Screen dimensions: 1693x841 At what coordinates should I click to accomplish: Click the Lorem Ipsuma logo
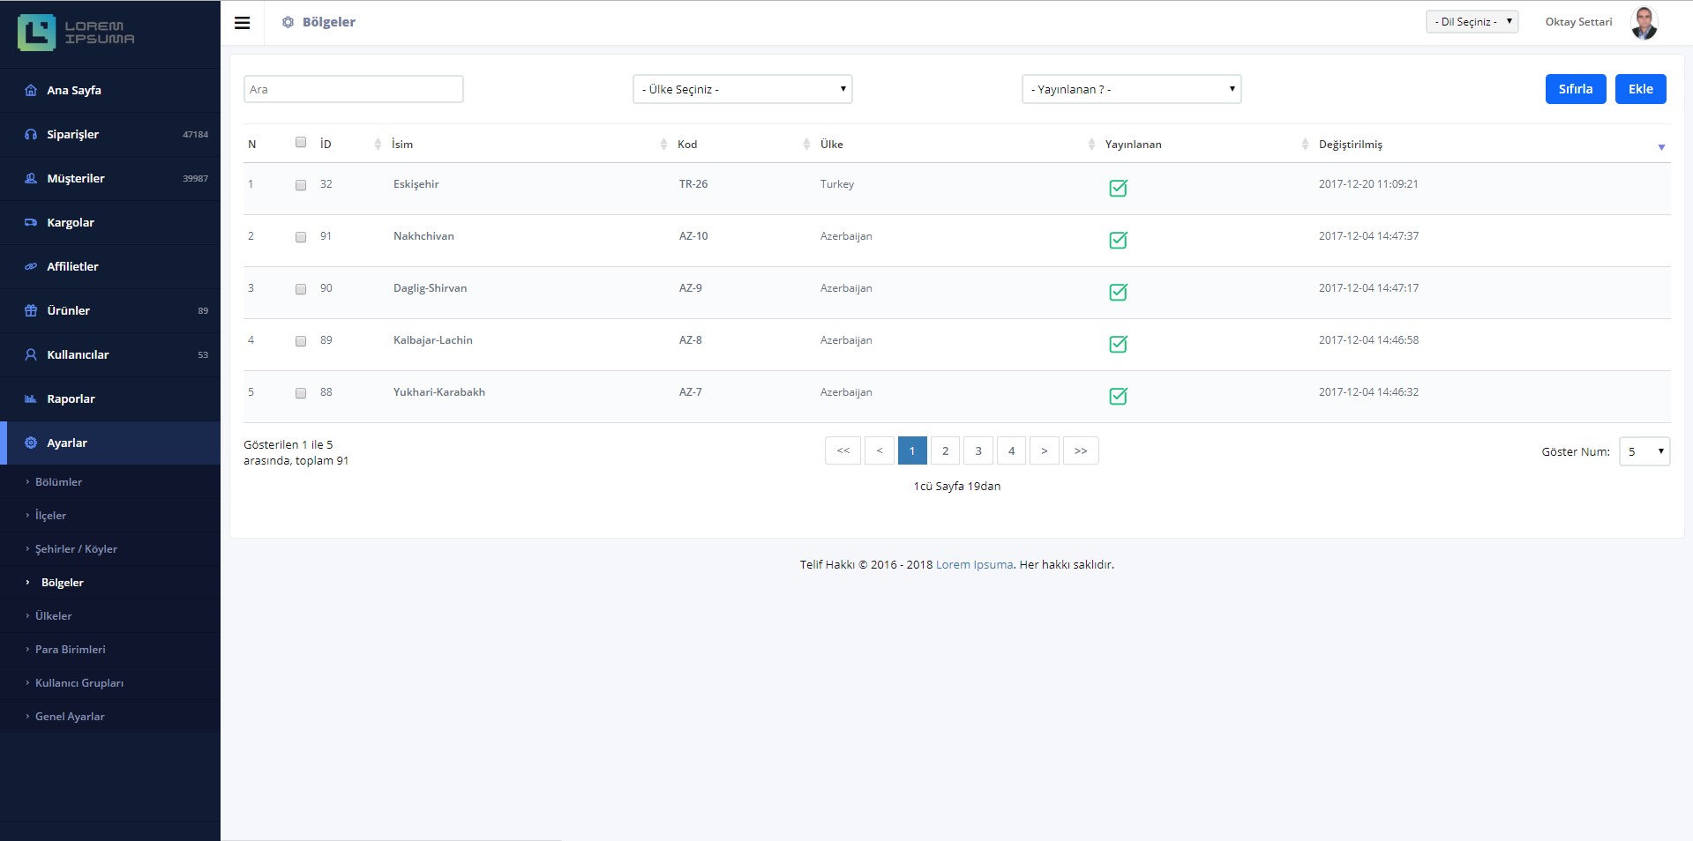(x=76, y=33)
